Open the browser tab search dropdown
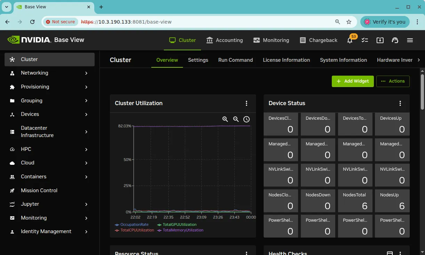The image size is (425, 255). coord(6,7)
